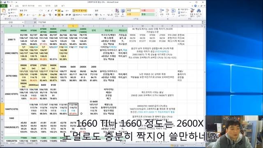Switch to the Formulas tab
The image size is (263, 148).
40,6
